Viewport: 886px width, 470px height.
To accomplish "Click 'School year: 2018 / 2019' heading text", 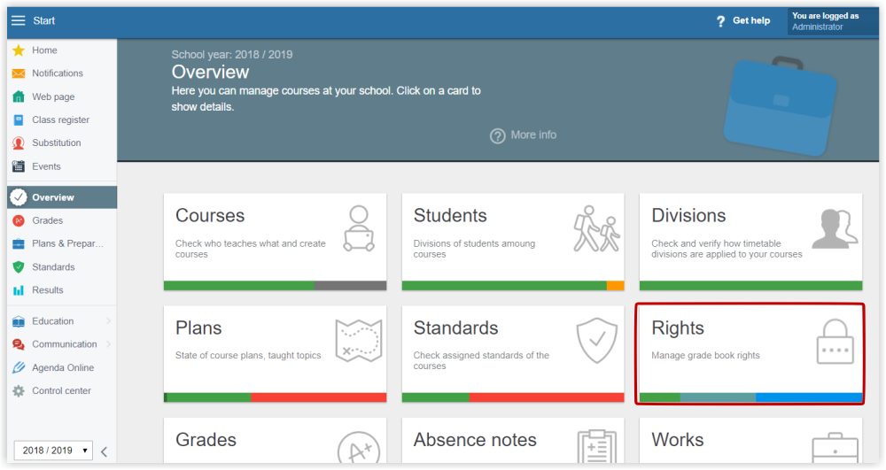I will tap(231, 55).
